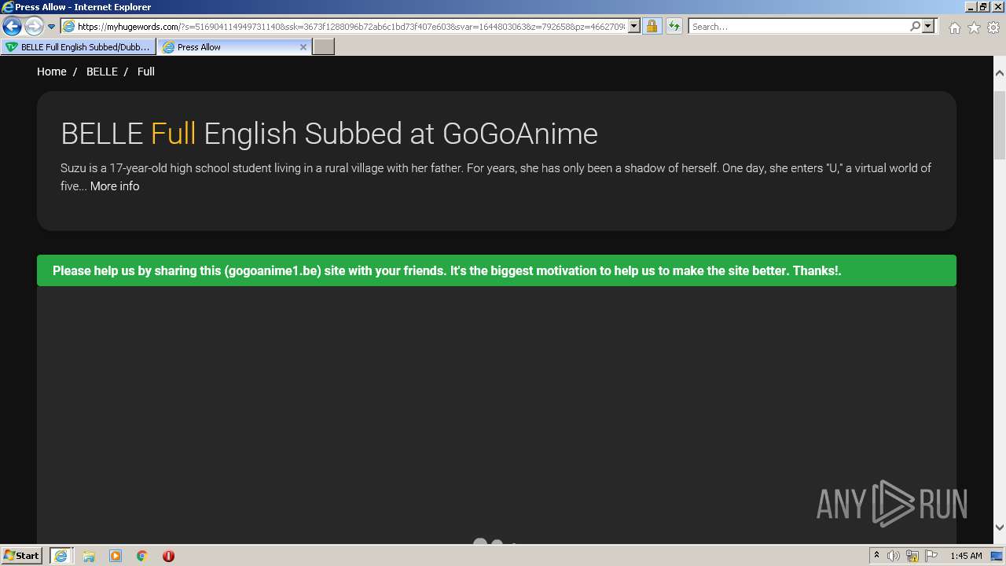Click the Show desktop tray icon
The image size is (1006, 566).
(x=997, y=556)
